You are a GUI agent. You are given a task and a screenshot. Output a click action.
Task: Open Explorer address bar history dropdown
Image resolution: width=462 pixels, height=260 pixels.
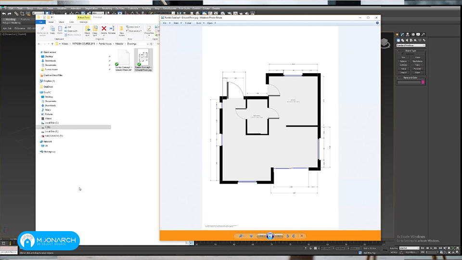[x=147, y=44]
